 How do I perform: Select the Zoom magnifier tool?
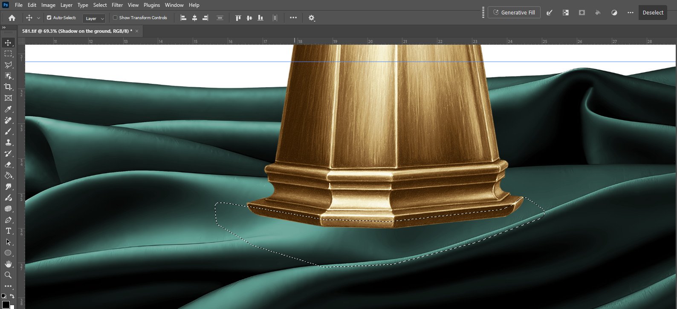[x=8, y=275]
